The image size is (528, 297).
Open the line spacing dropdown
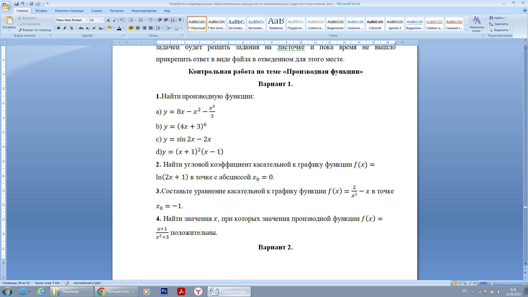(x=159, y=28)
